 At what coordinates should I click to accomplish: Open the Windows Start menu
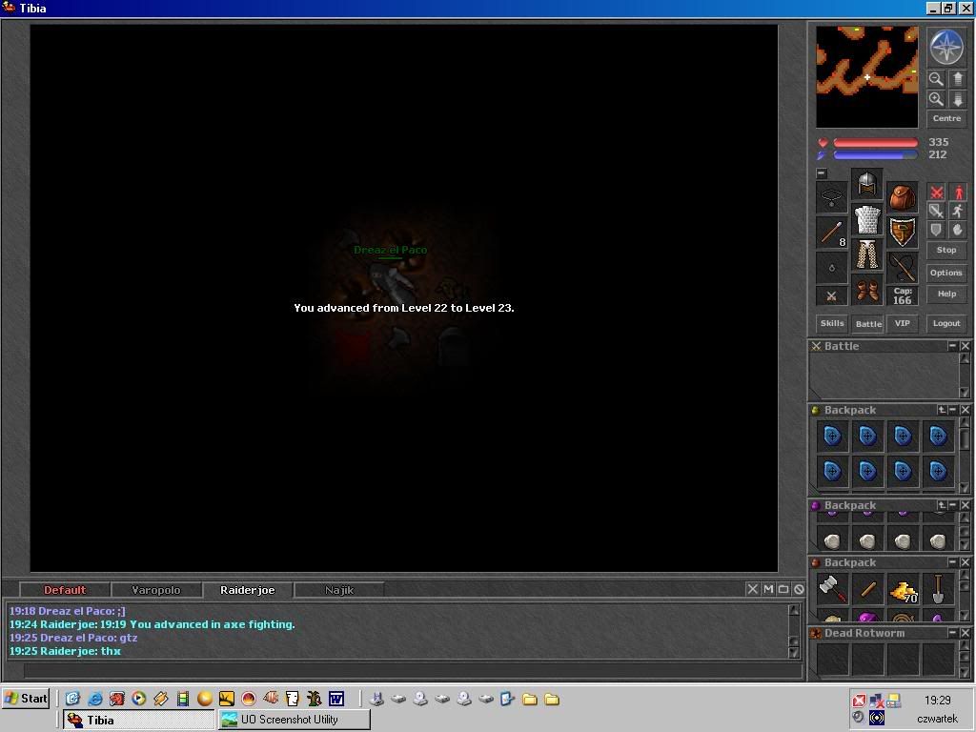(x=26, y=698)
